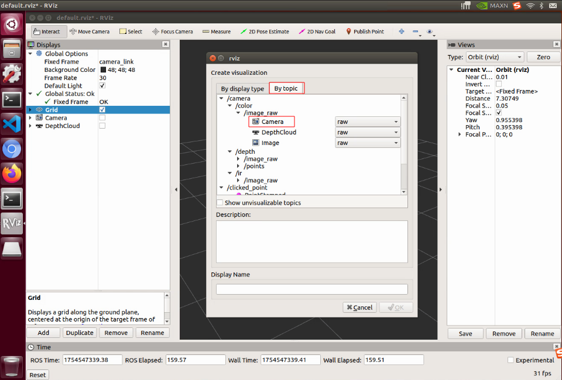Enable the Camera display checkbox
This screenshot has height=380, width=562.
[102, 118]
